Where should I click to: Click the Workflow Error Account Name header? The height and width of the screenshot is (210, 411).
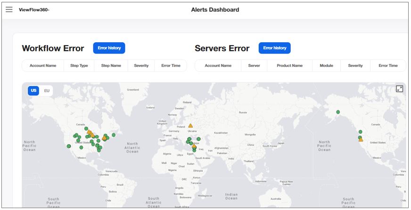43,66
